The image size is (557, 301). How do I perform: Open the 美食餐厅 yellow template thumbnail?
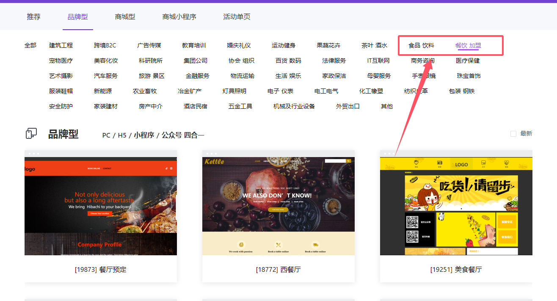tap(456, 206)
